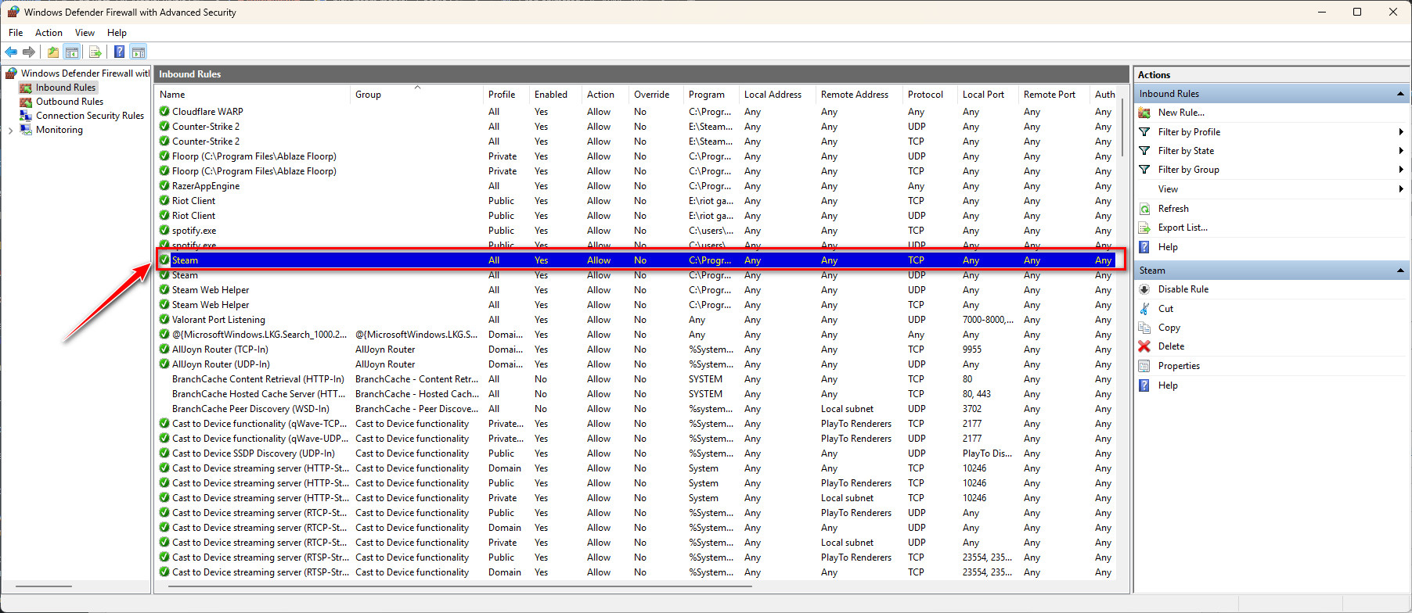The height and width of the screenshot is (613, 1412).
Task: Select BranchCache Peer Discovery (WSD-In) rule
Action: pos(250,409)
